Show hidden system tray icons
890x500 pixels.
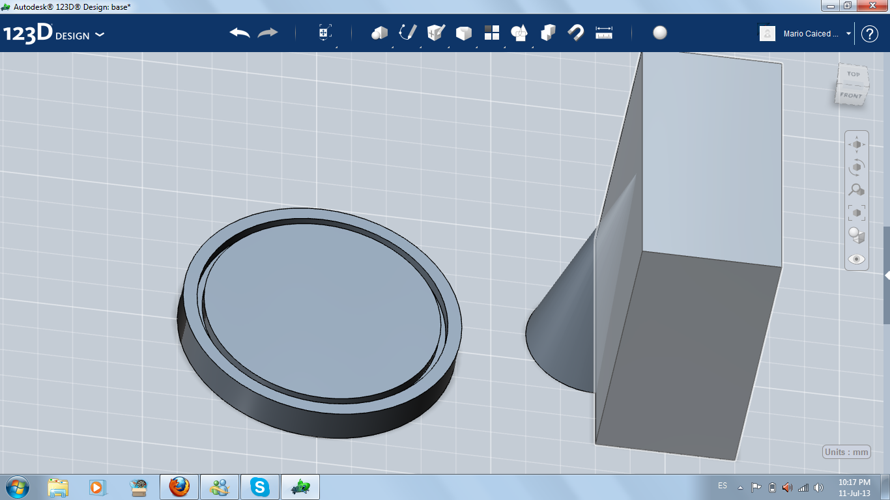click(x=740, y=487)
